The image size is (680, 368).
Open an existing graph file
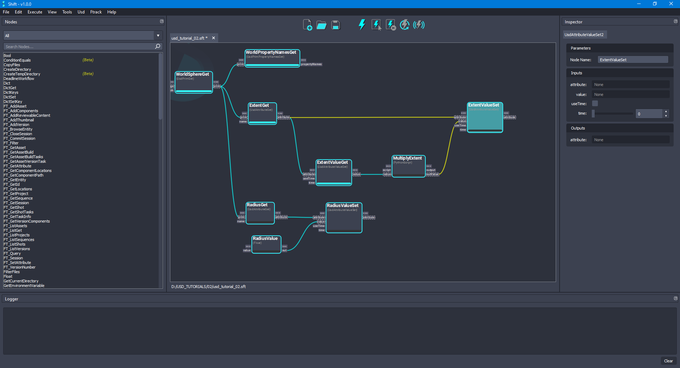[x=321, y=25]
